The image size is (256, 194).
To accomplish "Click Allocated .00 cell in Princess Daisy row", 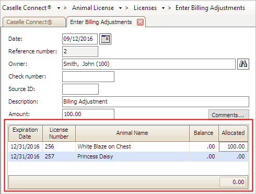I will tap(234, 156).
